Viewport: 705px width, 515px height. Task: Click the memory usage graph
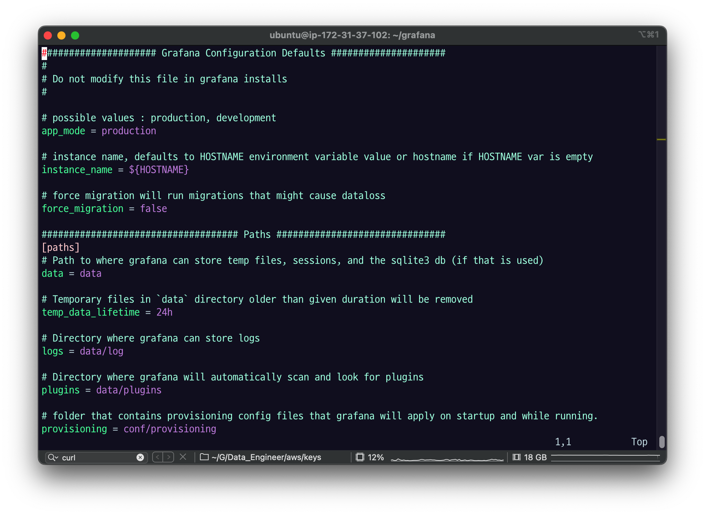tap(605, 458)
